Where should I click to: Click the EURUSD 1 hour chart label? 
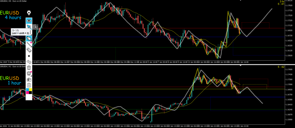click(12, 81)
